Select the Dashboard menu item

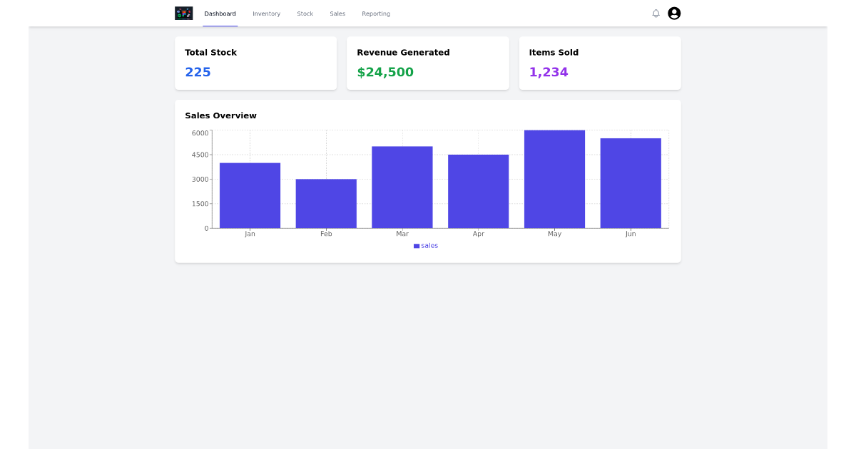(x=220, y=14)
